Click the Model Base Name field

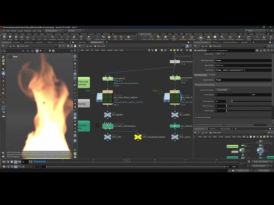244,61
